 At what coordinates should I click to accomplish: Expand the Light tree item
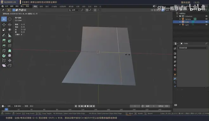pos(180,25)
